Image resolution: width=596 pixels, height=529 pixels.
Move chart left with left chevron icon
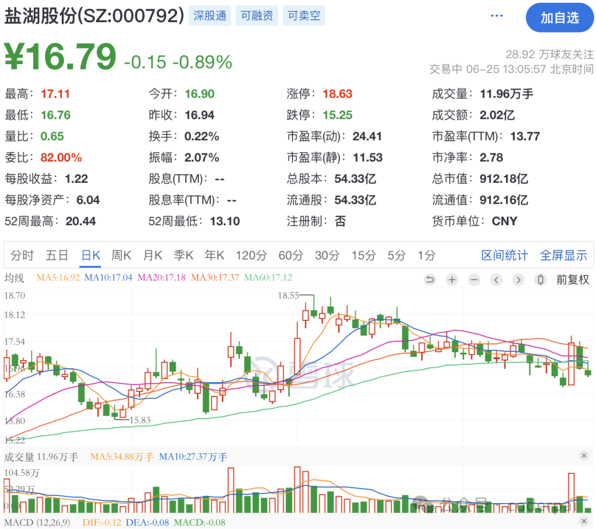coord(496,280)
